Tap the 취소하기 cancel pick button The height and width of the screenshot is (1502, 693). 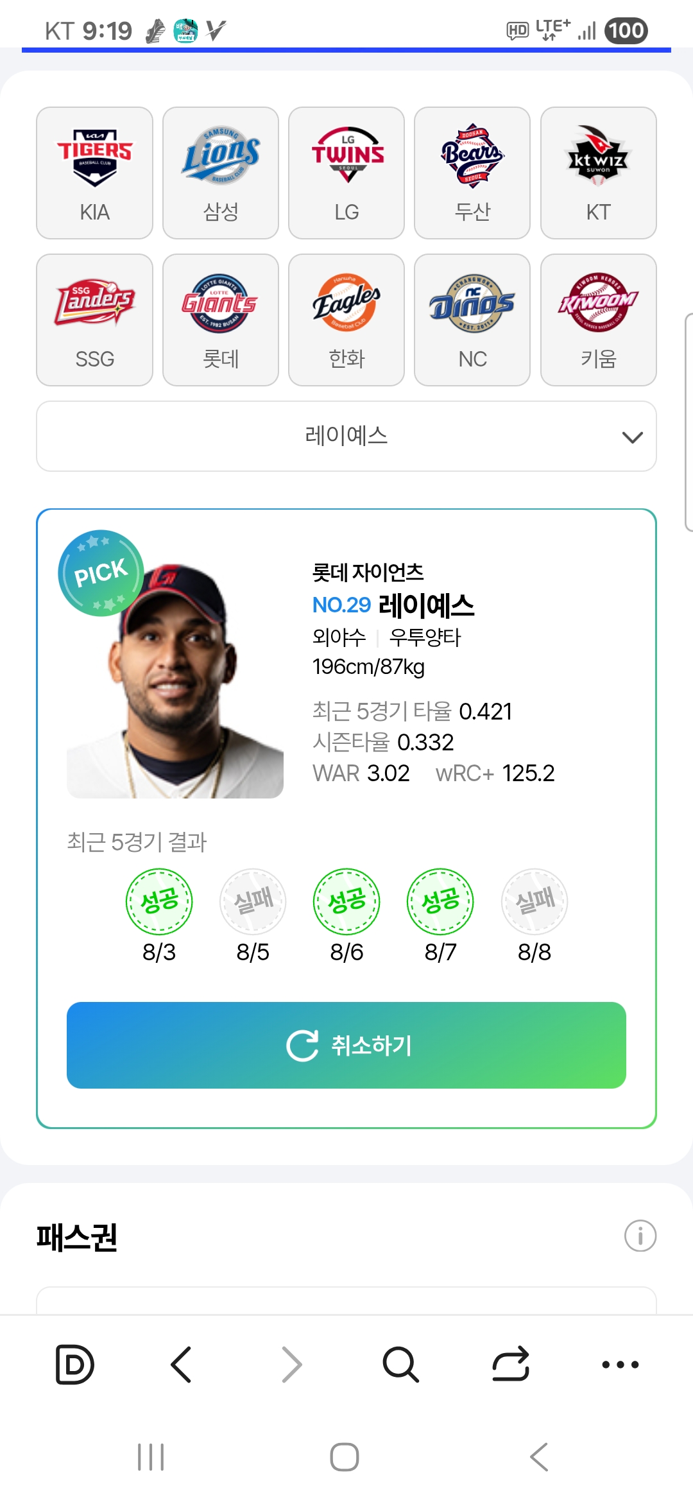pyautogui.click(x=346, y=1045)
